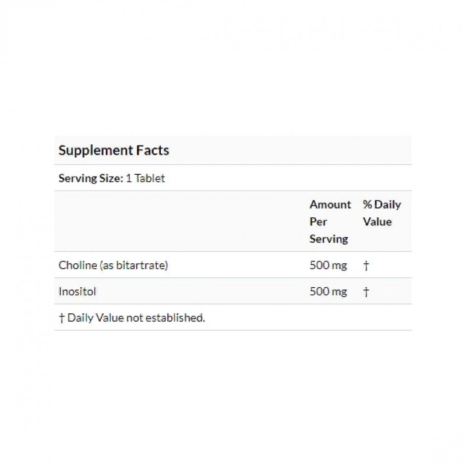The width and height of the screenshot is (466, 466).
Task: Click the word "Value" in the column header
Action: (377, 222)
